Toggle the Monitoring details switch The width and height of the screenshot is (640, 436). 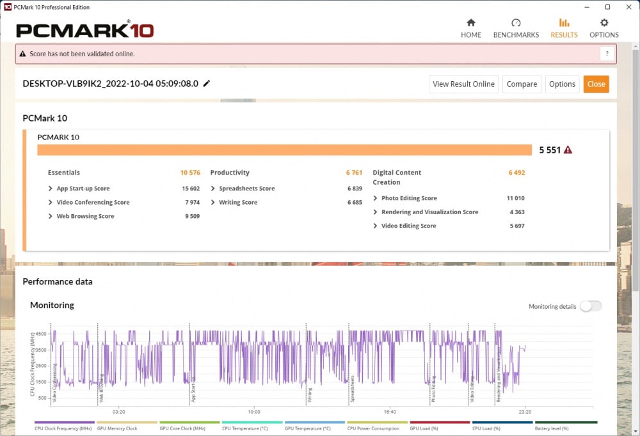[591, 306]
